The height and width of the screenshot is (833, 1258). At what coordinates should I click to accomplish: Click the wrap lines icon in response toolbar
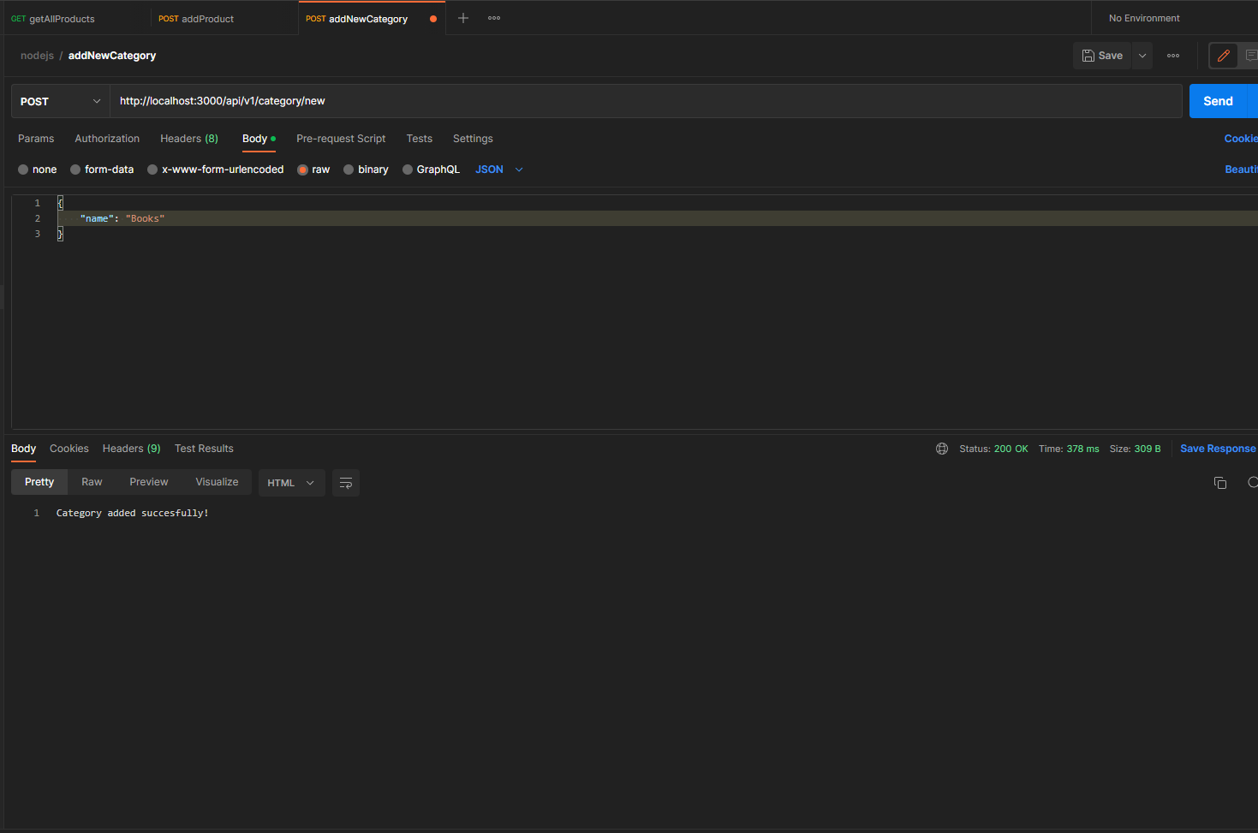(x=345, y=482)
